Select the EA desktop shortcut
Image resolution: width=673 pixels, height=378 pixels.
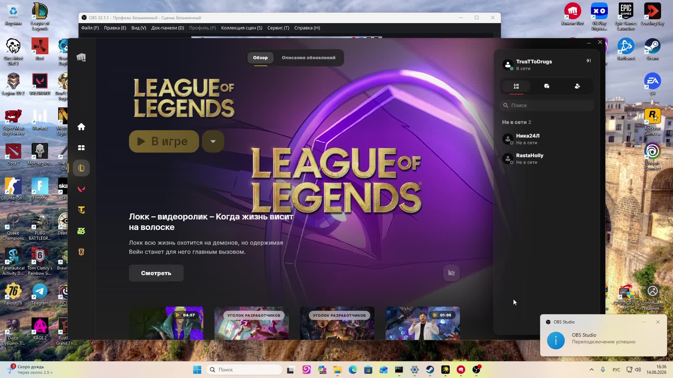tap(653, 84)
